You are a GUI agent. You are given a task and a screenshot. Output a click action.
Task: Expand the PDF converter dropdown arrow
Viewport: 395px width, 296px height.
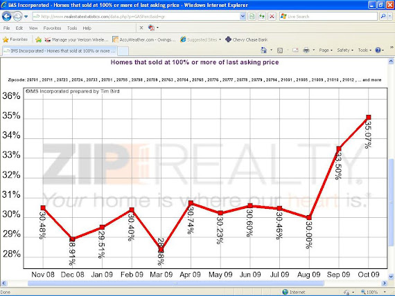(157, 28)
